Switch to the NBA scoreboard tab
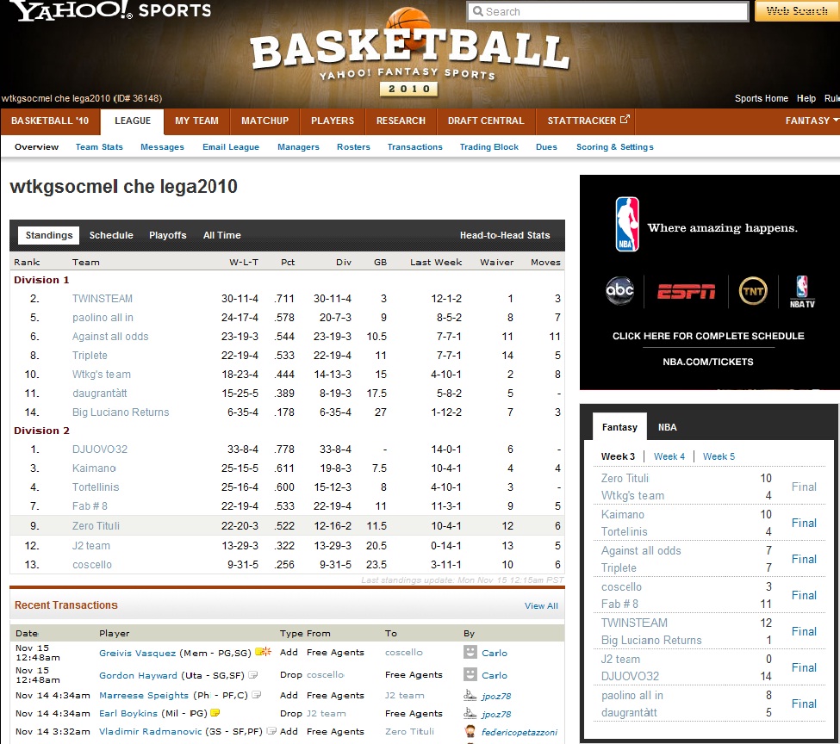Image resolution: width=840 pixels, height=744 pixels. click(667, 427)
